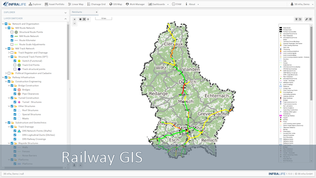316x178 pixels.
Task: Zoom in on the map
Action: pos(75,19)
